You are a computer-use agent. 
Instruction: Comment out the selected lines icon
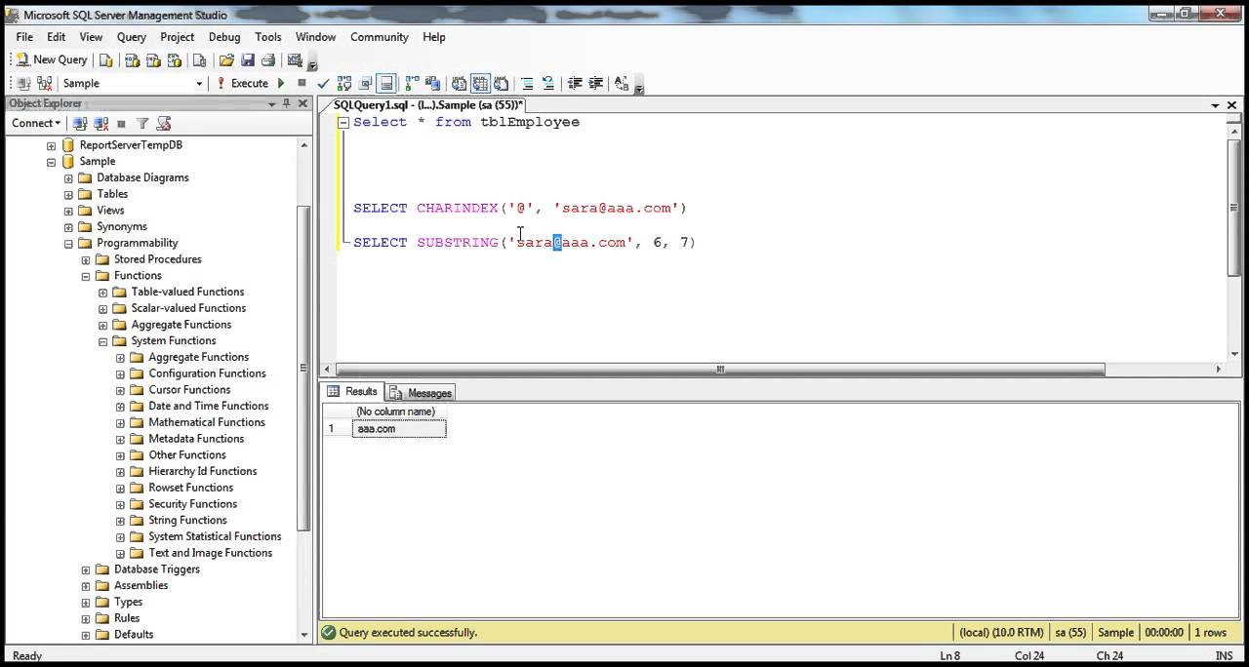(x=527, y=84)
